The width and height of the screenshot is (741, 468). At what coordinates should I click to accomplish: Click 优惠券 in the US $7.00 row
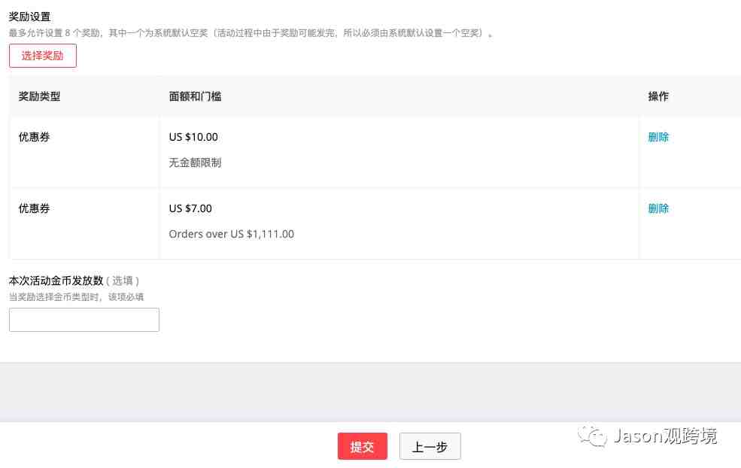[x=34, y=208]
